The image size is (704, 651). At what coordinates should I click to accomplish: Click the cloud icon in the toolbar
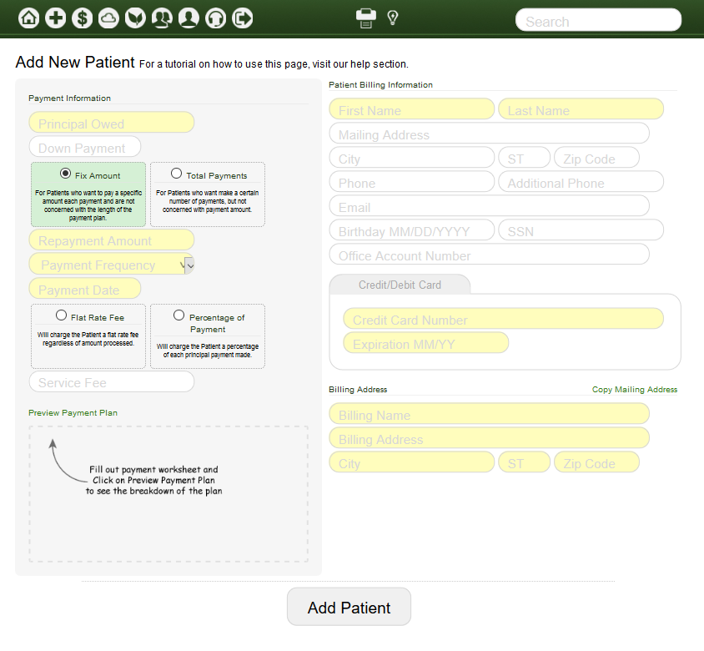tap(108, 18)
